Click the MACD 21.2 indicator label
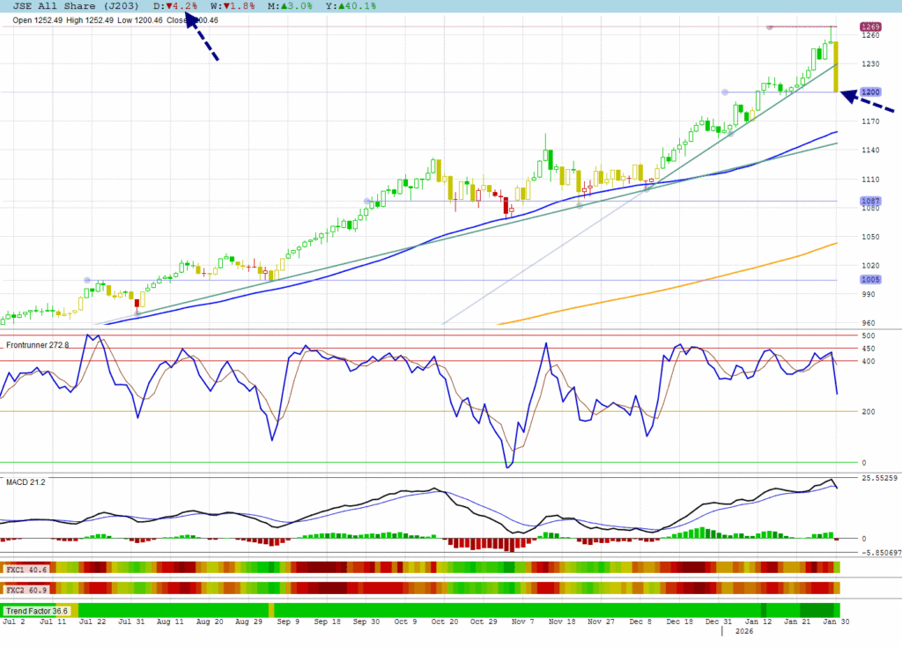 [26, 482]
